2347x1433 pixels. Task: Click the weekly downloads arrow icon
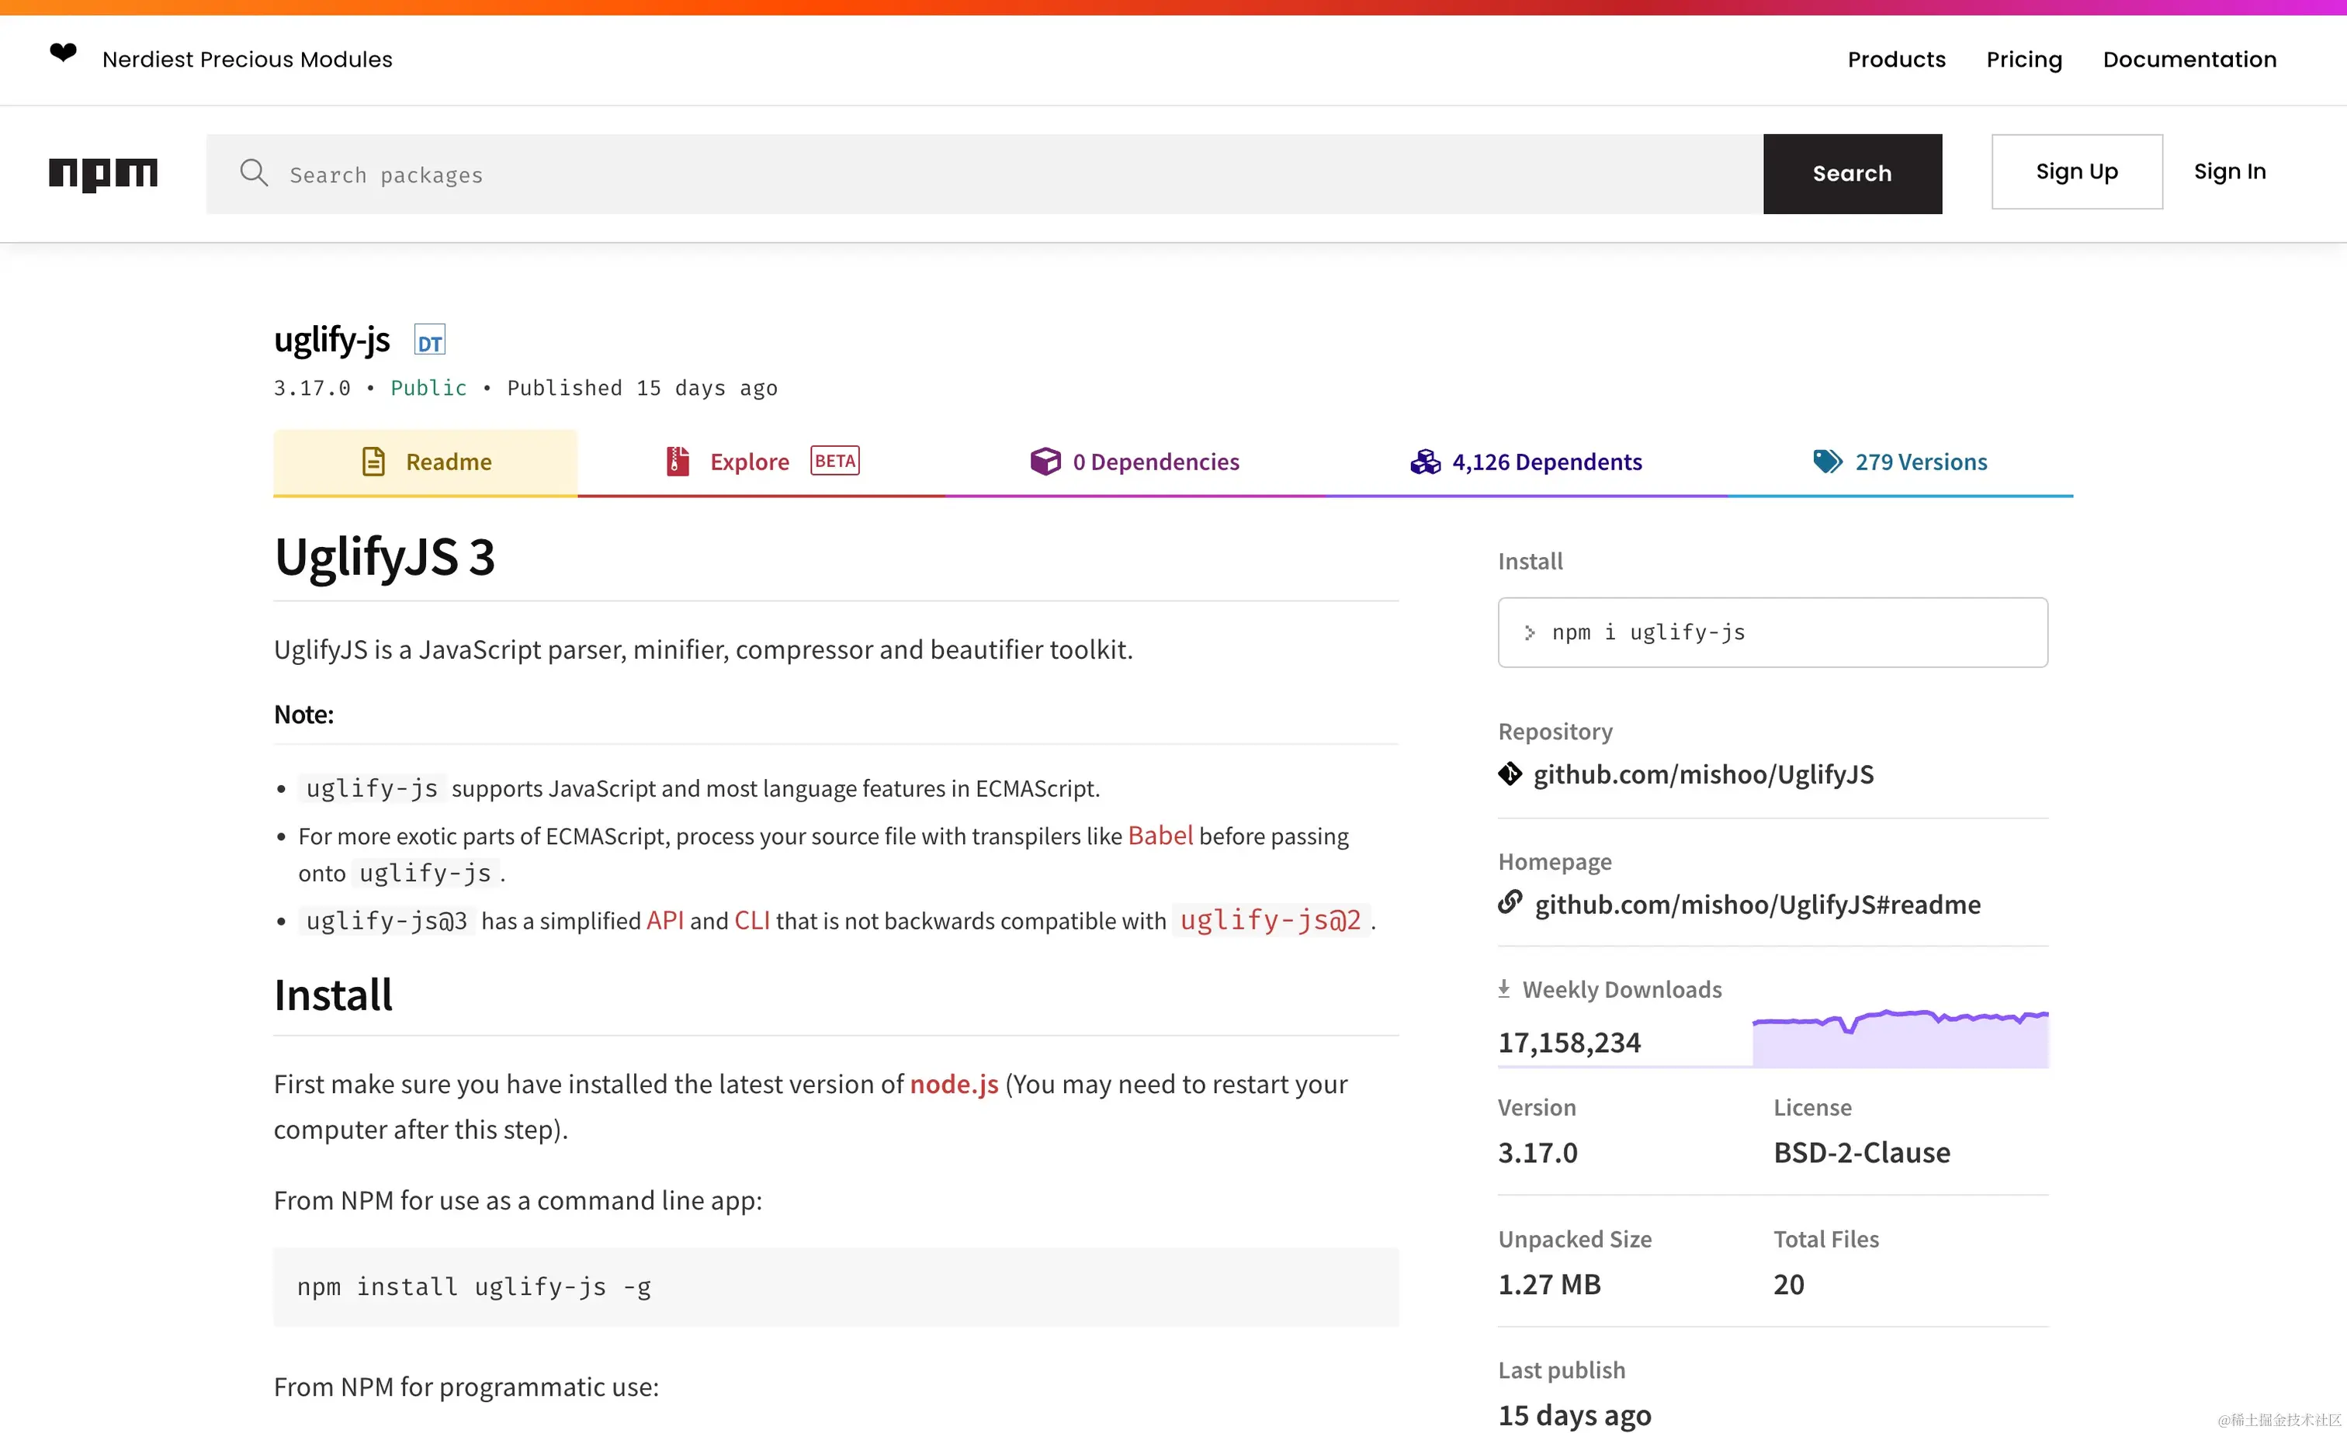(x=1504, y=989)
